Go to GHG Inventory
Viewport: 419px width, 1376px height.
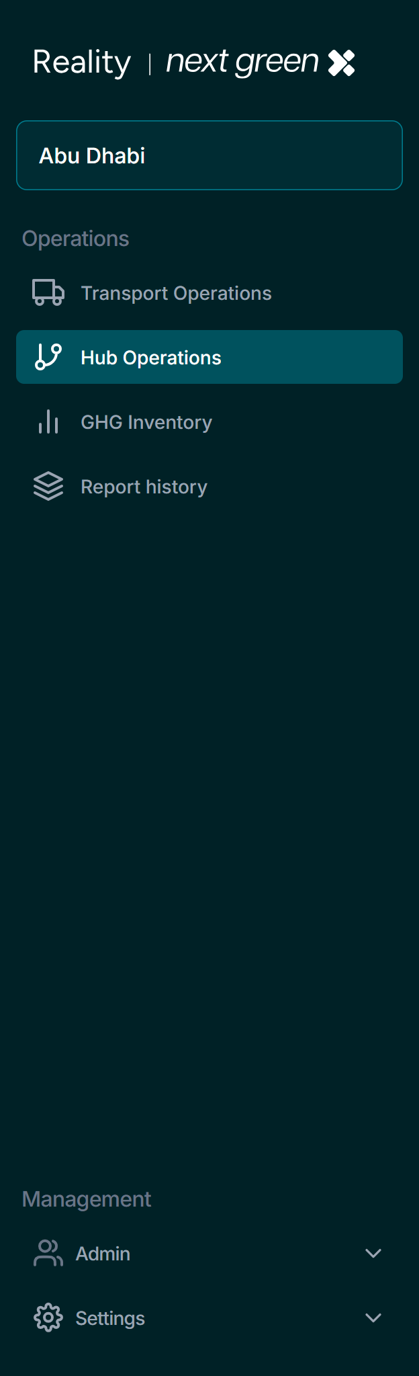point(146,422)
